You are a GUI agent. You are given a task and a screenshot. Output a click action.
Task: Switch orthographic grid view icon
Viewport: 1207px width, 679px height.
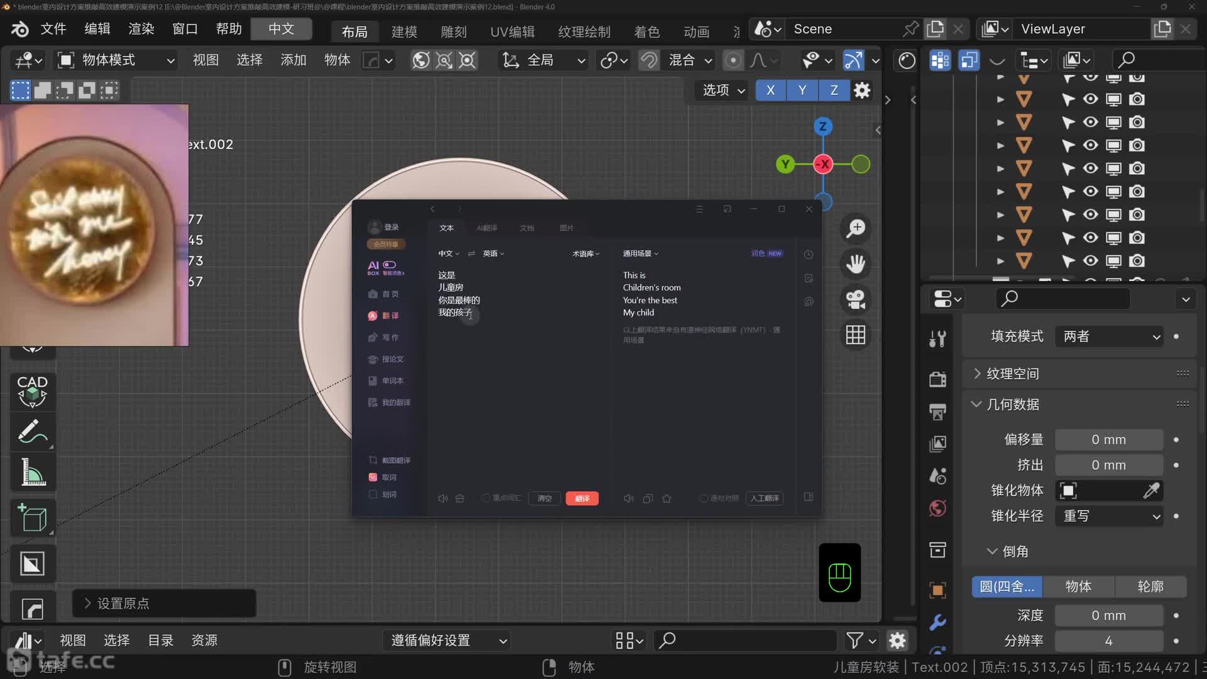click(856, 335)
